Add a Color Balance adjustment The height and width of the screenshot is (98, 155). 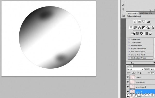click(139, 28)
